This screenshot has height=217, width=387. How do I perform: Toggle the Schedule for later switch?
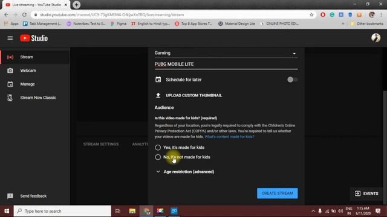pyautogui.click(x=292, y=80)
